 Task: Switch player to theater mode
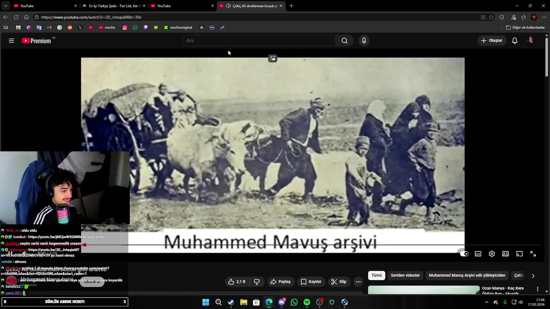(505, 254)
